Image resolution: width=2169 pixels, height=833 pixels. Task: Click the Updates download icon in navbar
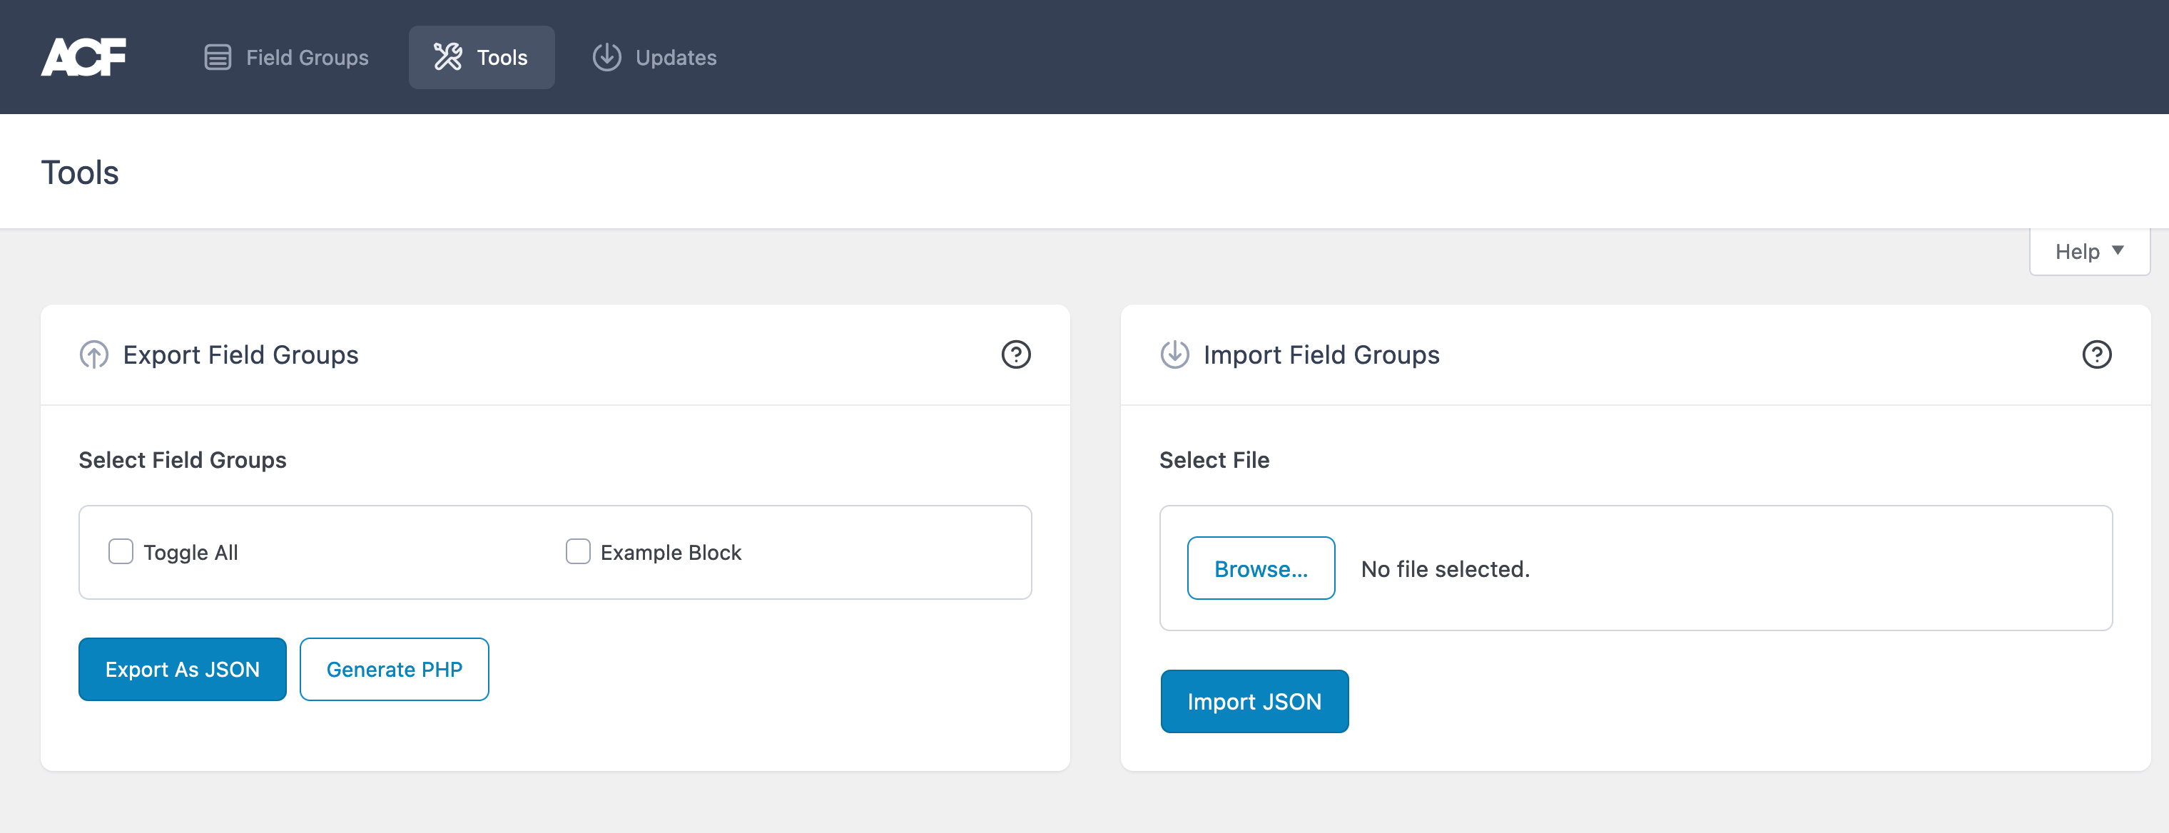pyautogui.click(x=606, y=56)
